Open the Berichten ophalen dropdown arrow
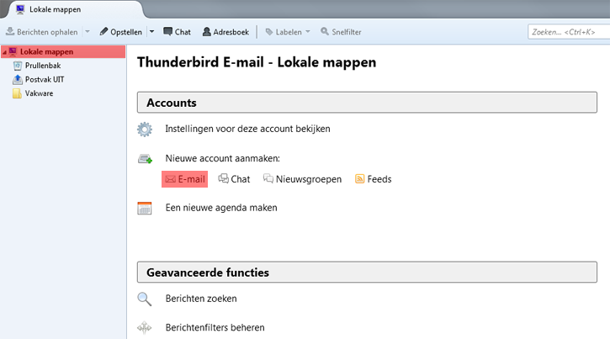Viewport: 610px width, 339px height. [x=88, y=32]
